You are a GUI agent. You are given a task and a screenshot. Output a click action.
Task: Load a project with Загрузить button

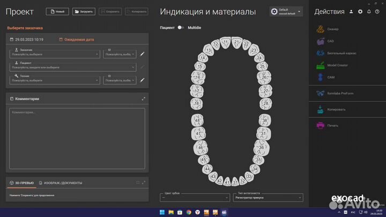(x=84, y=12)
